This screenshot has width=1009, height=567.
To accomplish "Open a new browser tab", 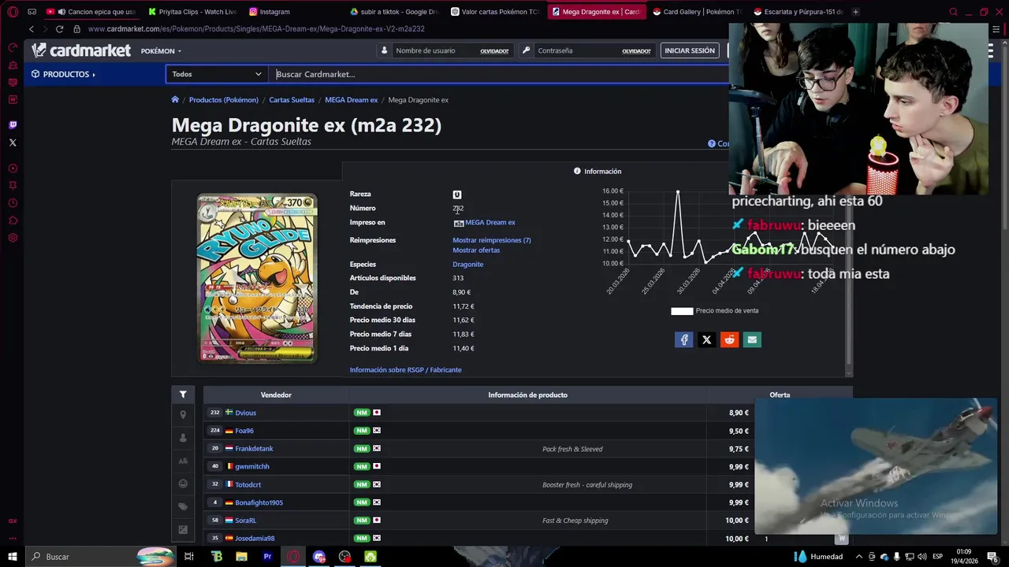I will 855,12.
